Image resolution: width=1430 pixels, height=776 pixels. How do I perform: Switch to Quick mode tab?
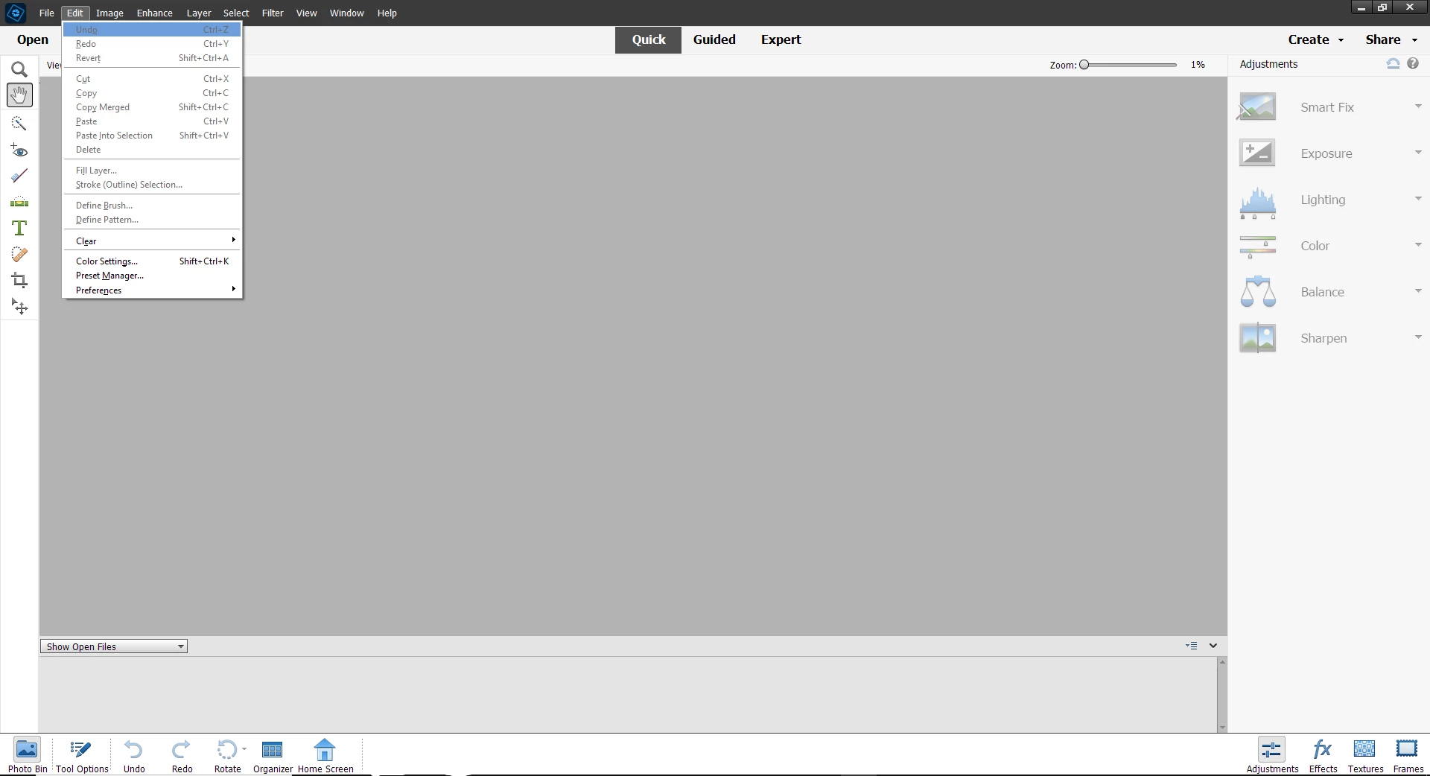click(x=648, y=40)
